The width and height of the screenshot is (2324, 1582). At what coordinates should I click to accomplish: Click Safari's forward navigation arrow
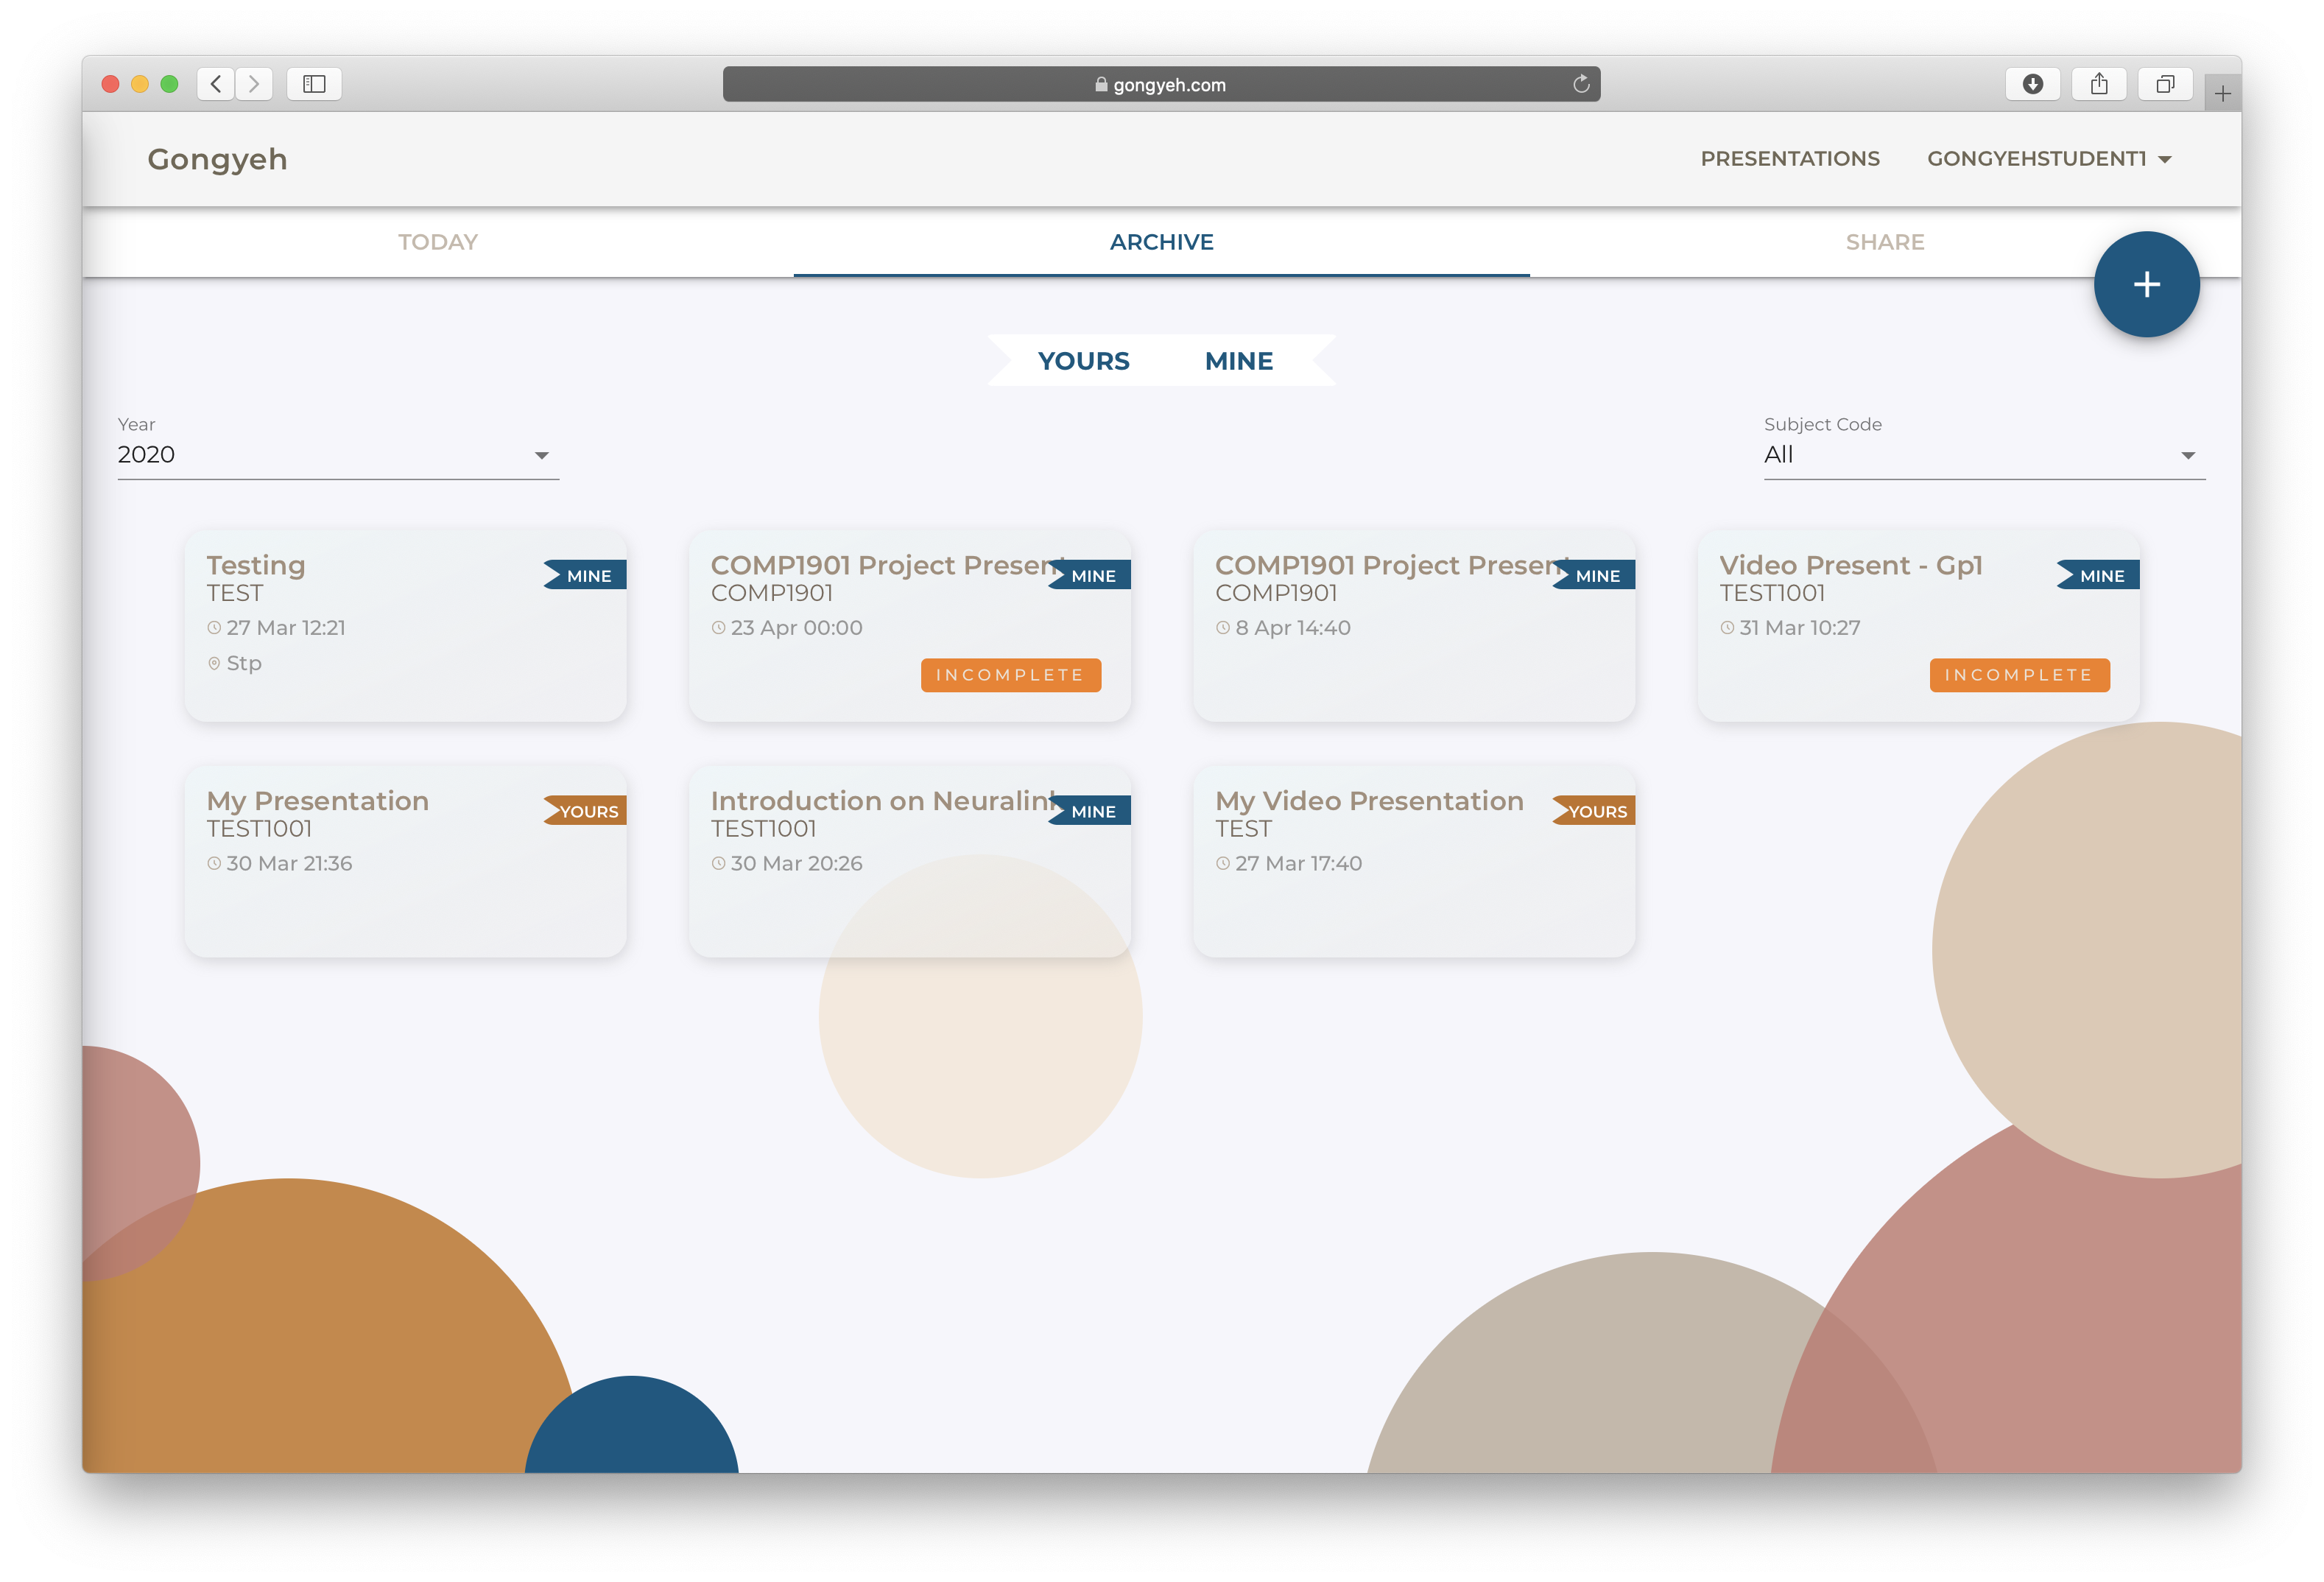pyautogui.click(x=254, y=84)
